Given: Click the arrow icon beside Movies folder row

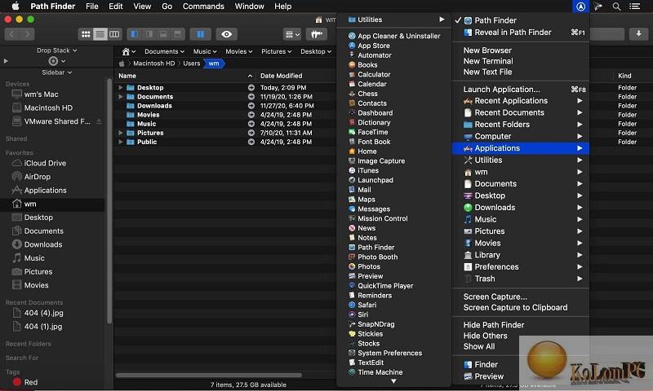Looking at the screenshot, I should pyautogui.click(x=251, y=115).
